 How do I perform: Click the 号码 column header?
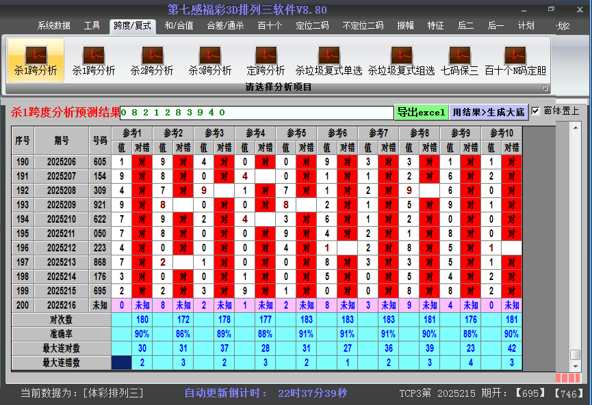click(100, 141)
